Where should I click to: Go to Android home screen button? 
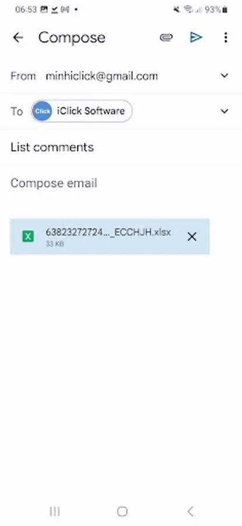(122, 511)
